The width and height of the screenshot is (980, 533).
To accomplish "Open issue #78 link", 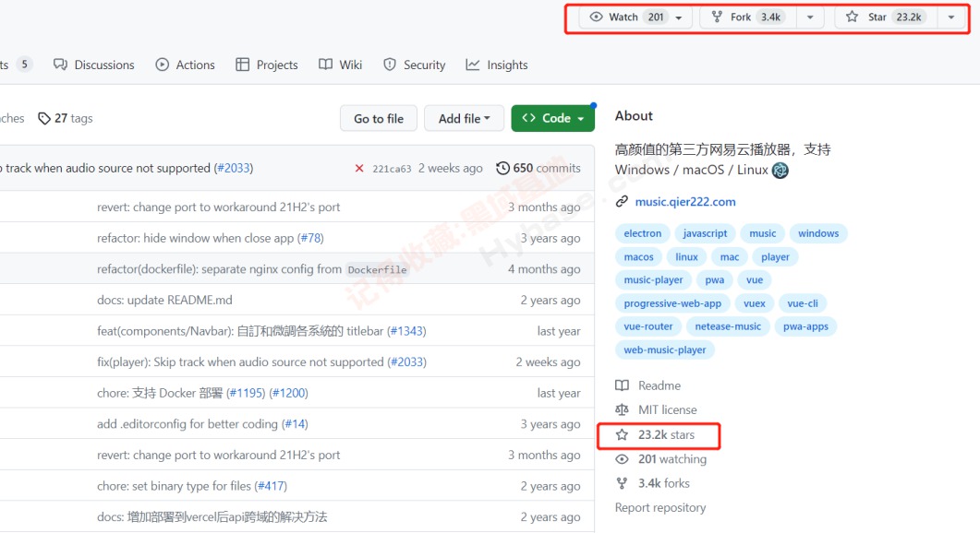I will tap(310, 239).
